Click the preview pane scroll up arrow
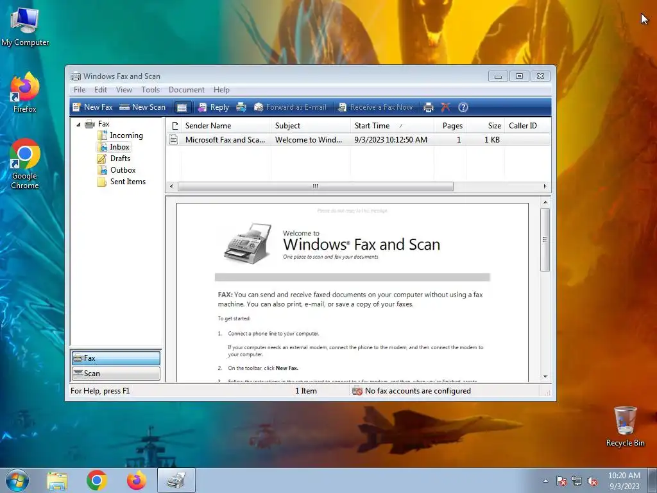 click(545, 202)
